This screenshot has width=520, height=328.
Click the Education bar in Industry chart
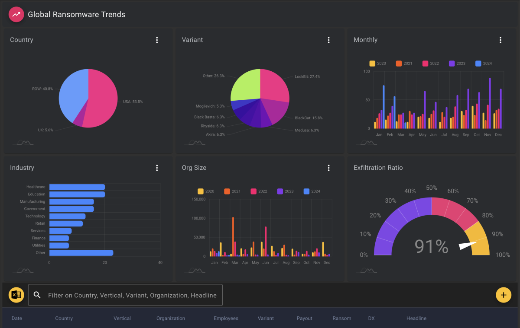(x=77, y=194)
